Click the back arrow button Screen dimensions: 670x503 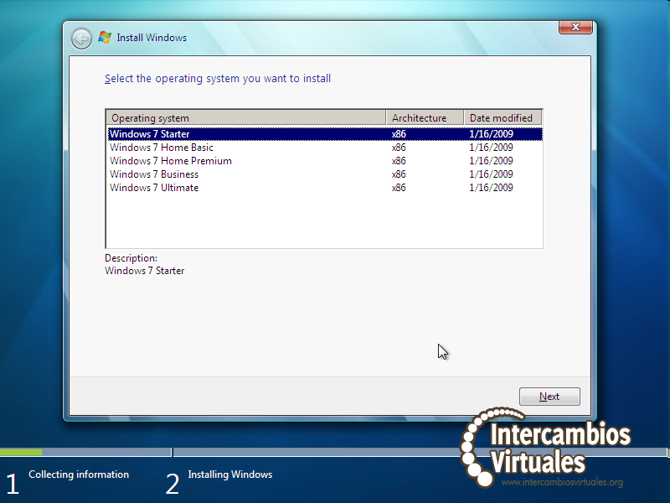coord(81,39)
